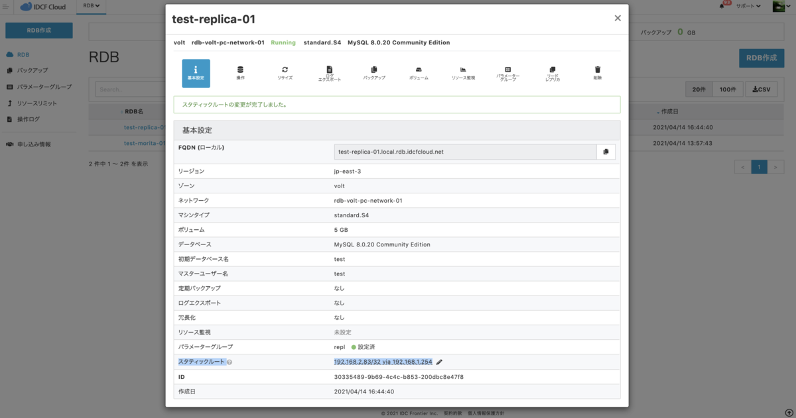
Task: Select the リサイズ (resize) icon
Action: point(285,72)
